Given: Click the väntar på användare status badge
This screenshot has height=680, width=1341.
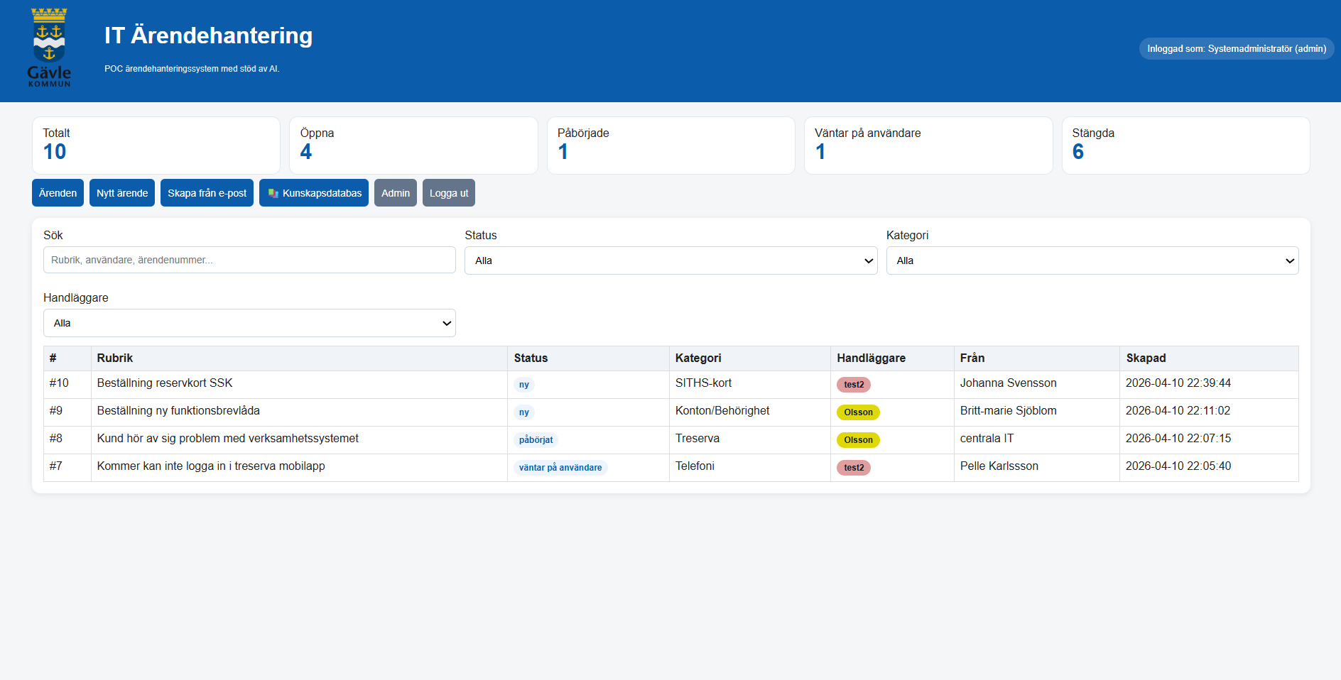Looking at the screenshot, I should (560, 468).
